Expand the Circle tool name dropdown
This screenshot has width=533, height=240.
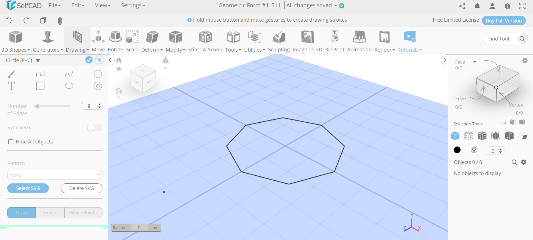click(38, 61)
